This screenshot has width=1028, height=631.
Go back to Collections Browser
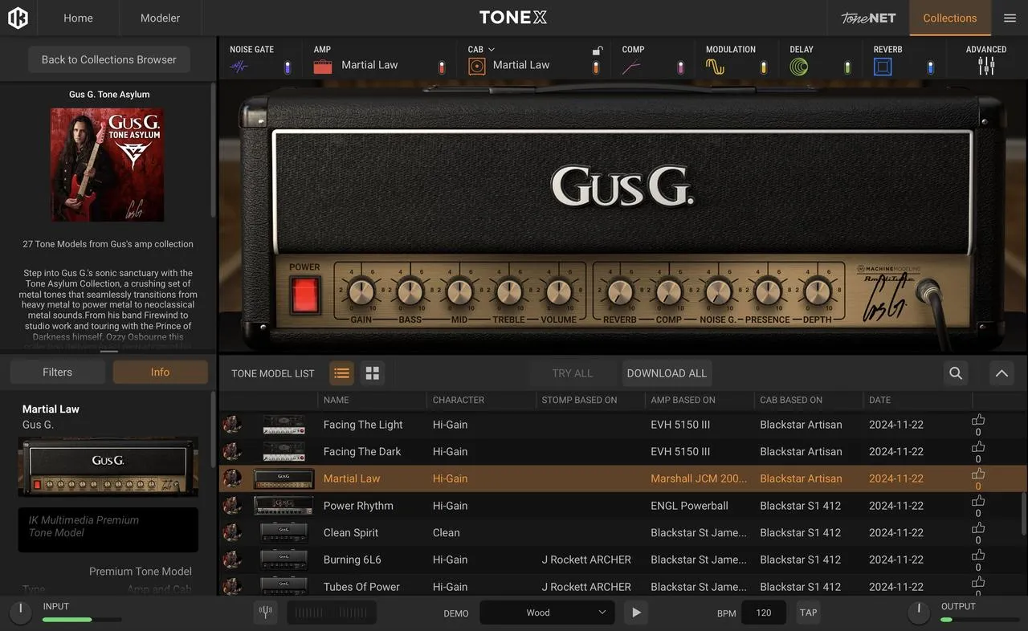click(x=109, y=59)
